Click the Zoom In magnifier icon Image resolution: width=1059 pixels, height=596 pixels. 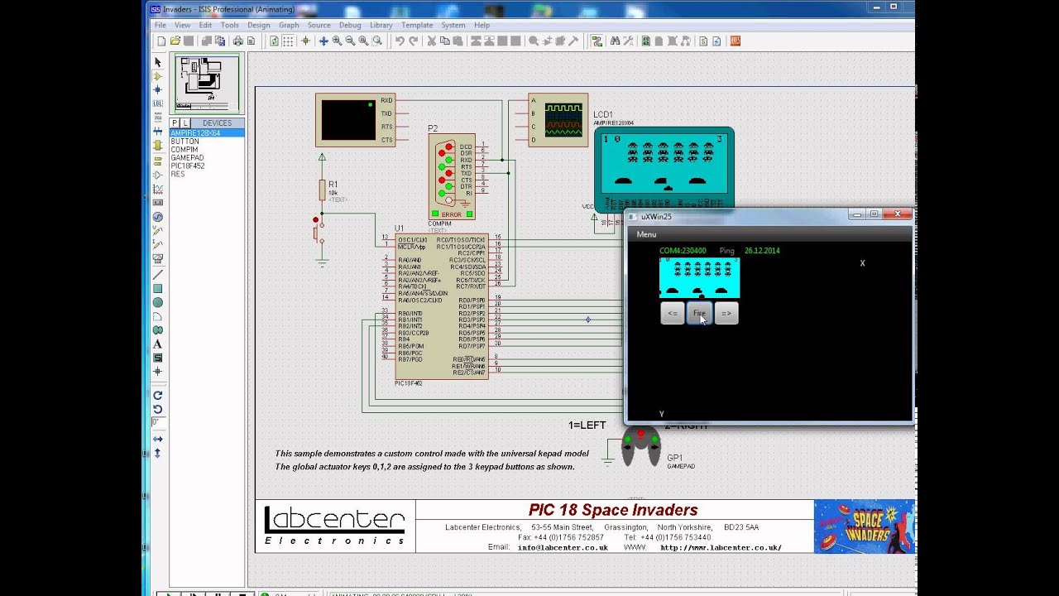click(337, 41)
